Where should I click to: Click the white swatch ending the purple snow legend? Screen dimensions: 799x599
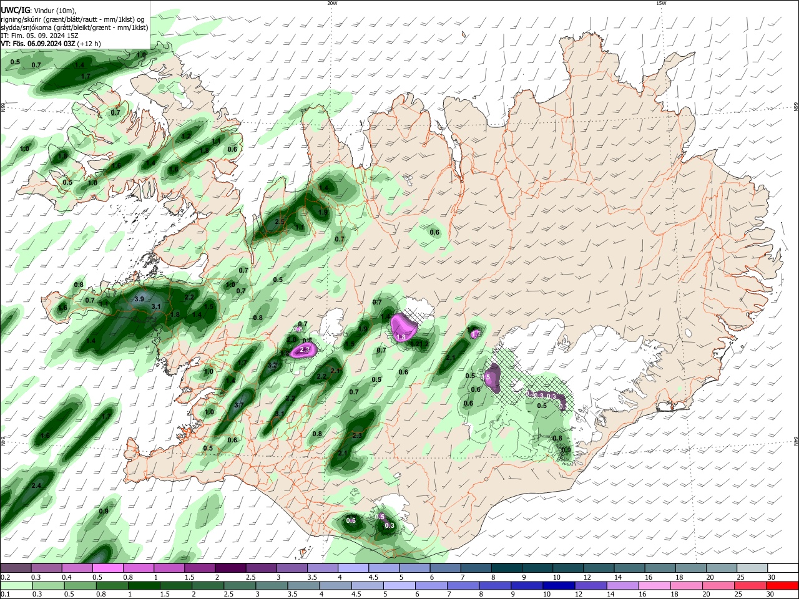783,568
